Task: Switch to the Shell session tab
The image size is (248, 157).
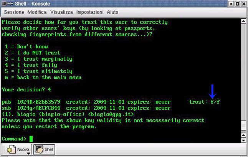Action: coord(45,149)
